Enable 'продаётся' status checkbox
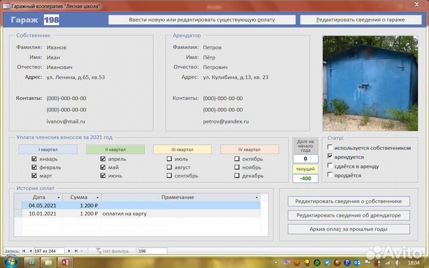Image resolution: width=429 pixels, height=268 pixels. (x=330, y=175)
